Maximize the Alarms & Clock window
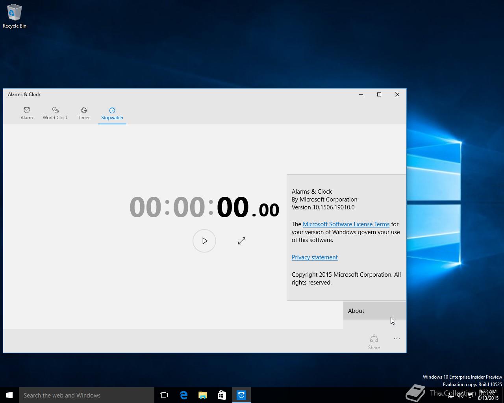Screen dimensions: 504x403 379,94
